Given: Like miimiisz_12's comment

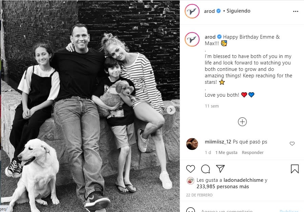Looking at the screenshot, I should pos(292,144).
